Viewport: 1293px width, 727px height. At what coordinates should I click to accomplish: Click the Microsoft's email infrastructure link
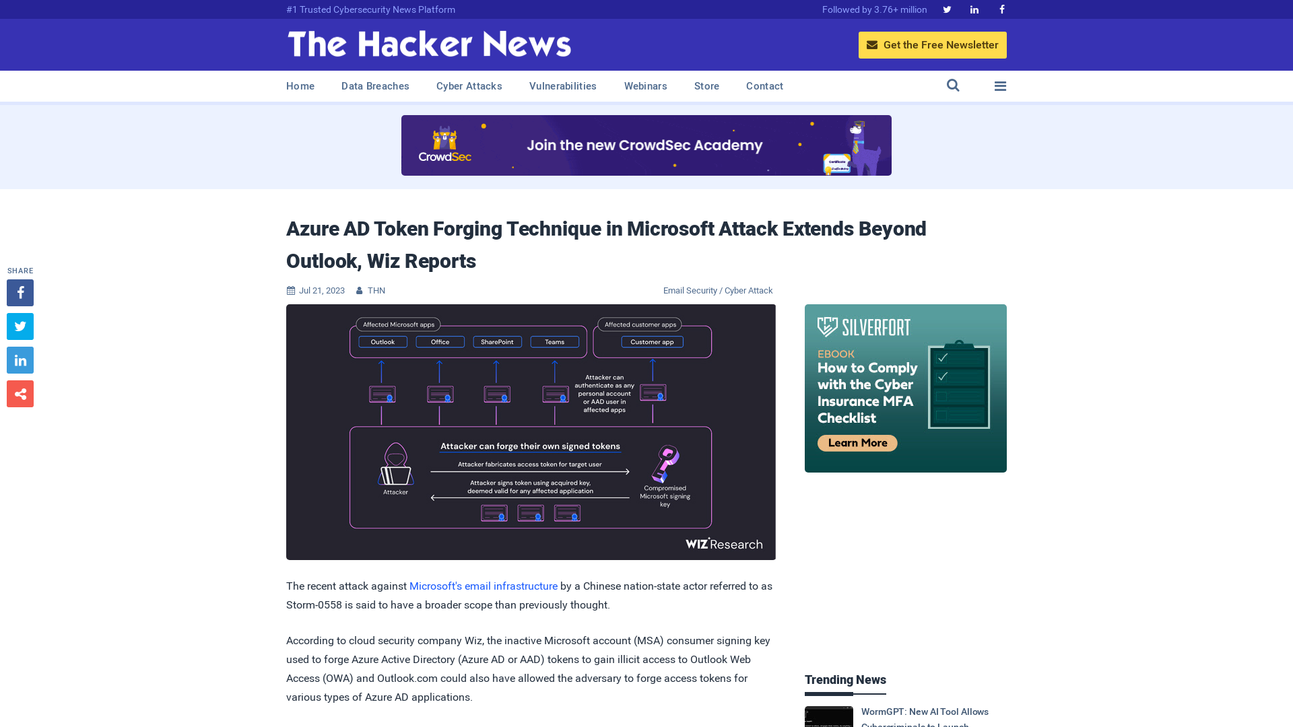pyautogui.click(x=483, y=586)
